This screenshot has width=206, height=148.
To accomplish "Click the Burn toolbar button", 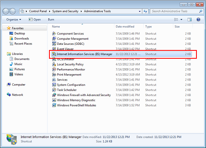I will [51, 19].
